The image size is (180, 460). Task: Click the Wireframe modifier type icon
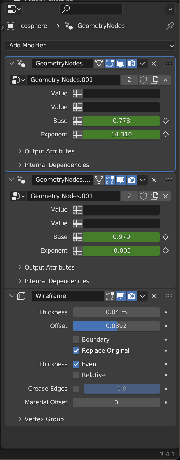[x=21, y=296]
